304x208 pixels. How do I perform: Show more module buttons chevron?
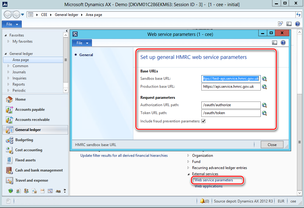pyautogui.click(x=65, y=191)
